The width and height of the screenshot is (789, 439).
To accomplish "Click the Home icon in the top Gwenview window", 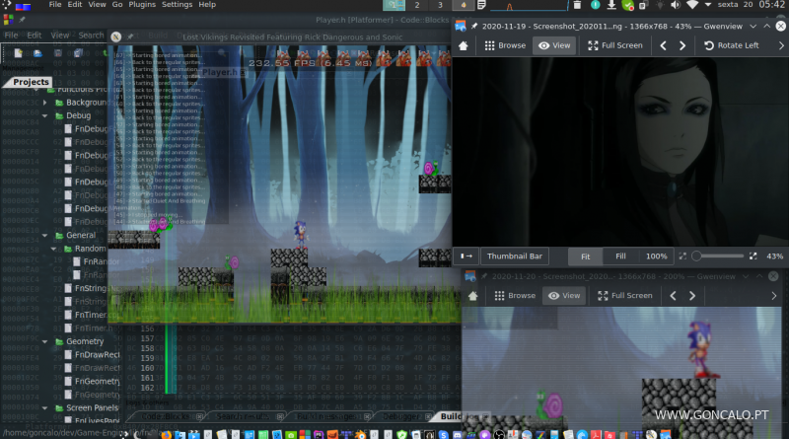I will click(x=464, y=45).
